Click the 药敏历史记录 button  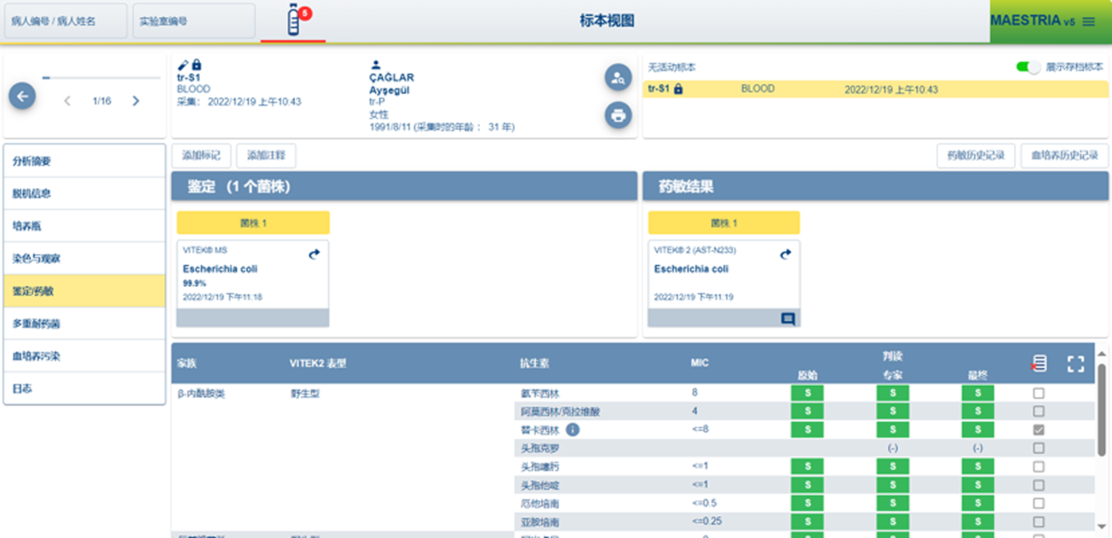975,156
